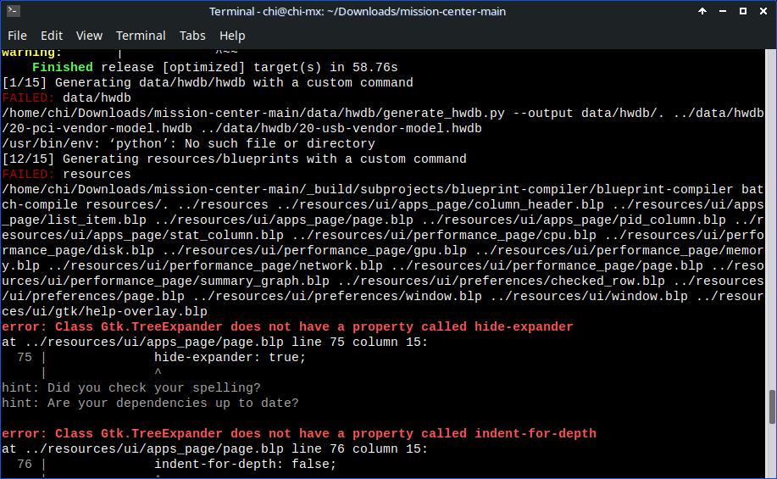This screenshot has width=777, height=479.
Task: Open the File menu
Action: (x=17, y=36)
